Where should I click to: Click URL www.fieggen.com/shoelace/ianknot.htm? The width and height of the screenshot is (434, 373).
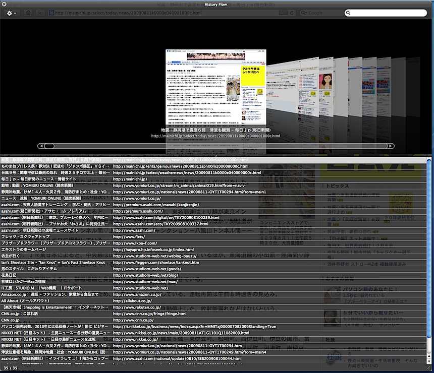pos(156,263)
